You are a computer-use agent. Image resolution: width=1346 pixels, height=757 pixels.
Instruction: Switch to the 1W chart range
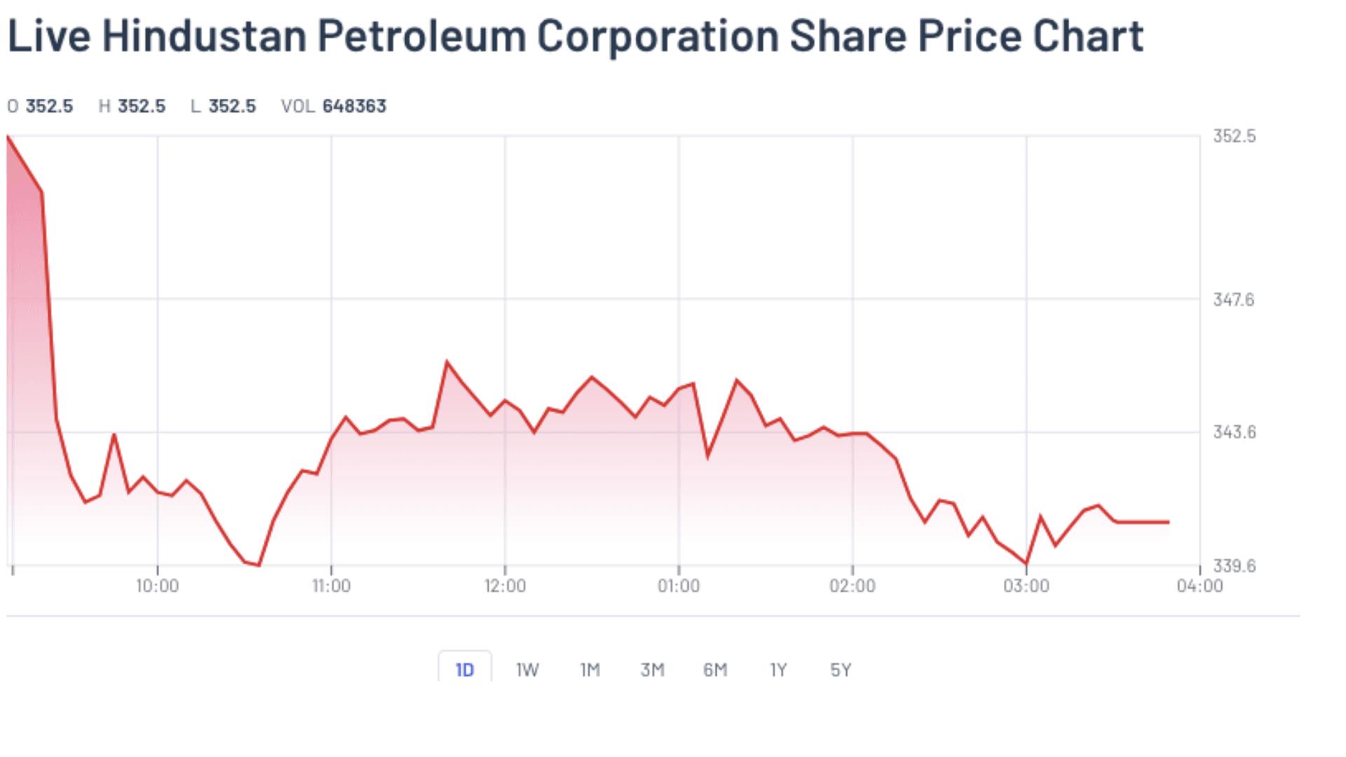(x=527, y=670)
